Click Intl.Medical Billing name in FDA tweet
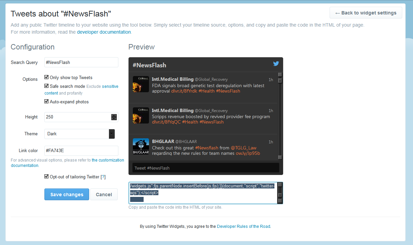The height and width of the screenshot is (245, 413). click(173, 79)
